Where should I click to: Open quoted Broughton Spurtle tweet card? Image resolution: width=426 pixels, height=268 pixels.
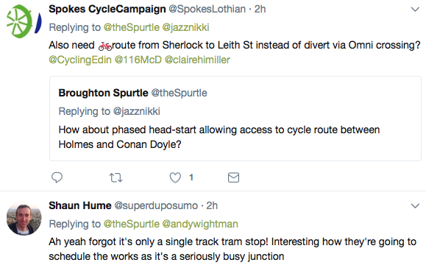[235, 119]
